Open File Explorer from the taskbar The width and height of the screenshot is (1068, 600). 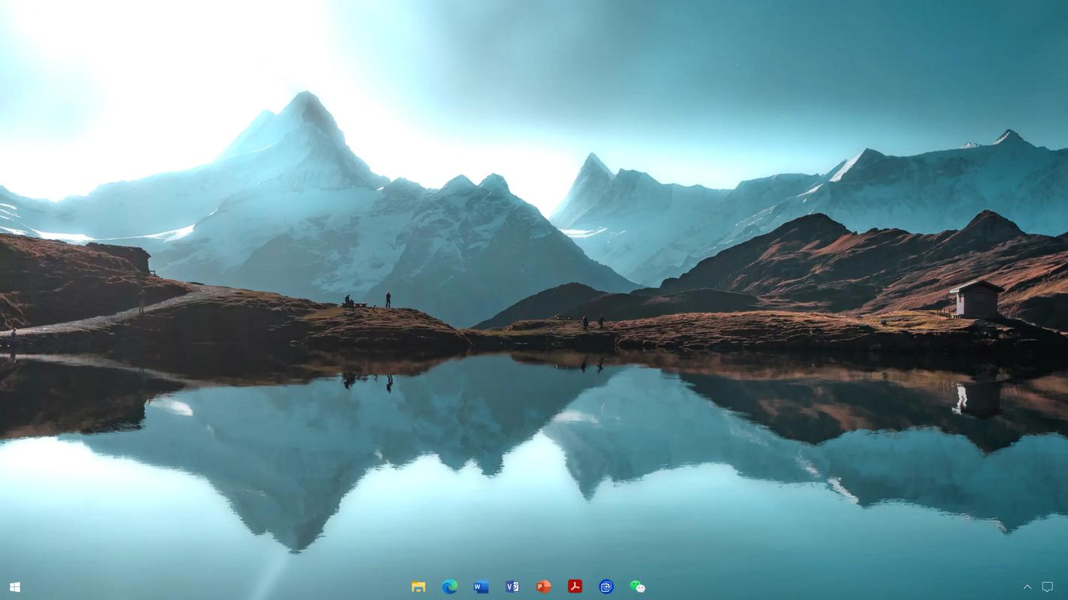tap(418, 586)
